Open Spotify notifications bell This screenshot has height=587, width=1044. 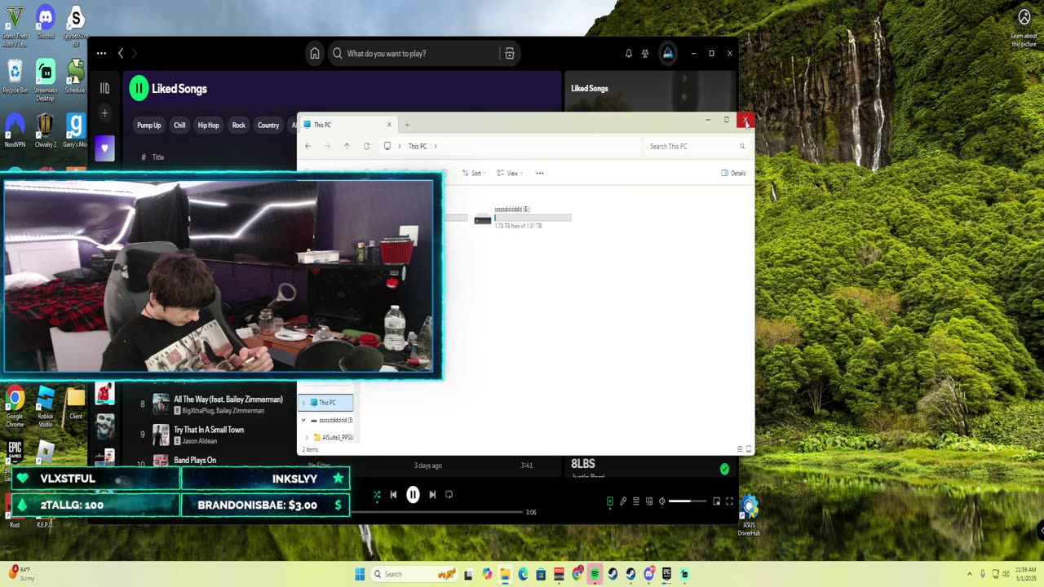click(629, 54)
